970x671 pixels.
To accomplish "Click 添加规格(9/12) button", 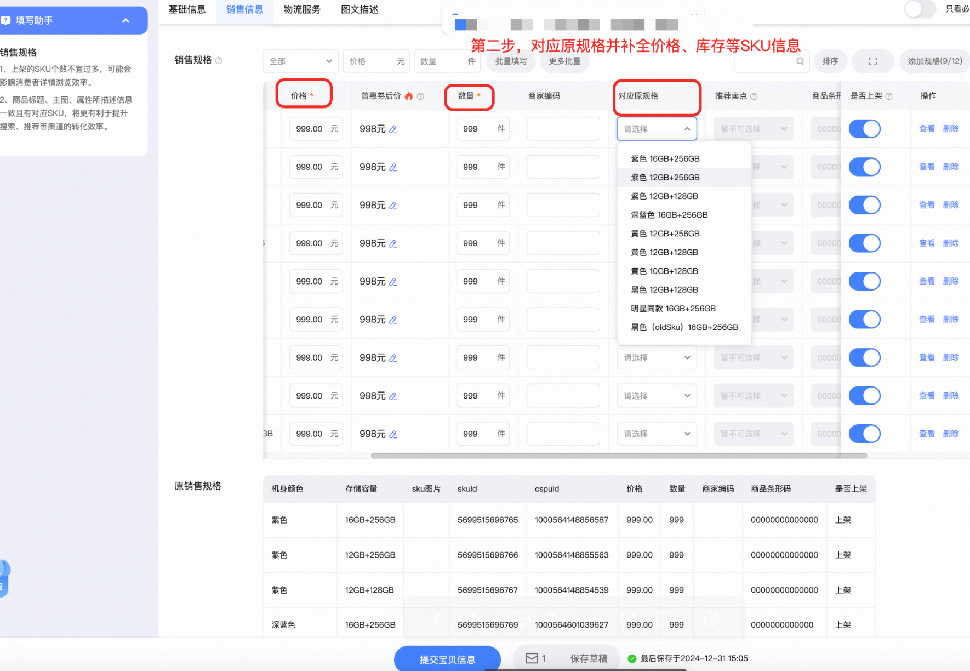I will 935,61.
